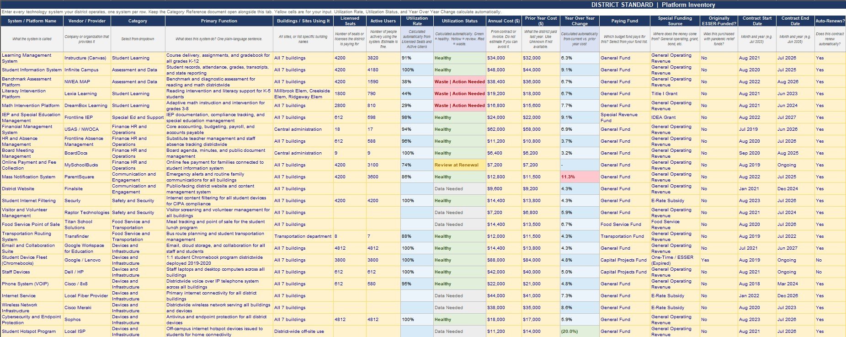Click the 'BoardDocs' vendor cell
846x337 pixels.
coord(87,153)
